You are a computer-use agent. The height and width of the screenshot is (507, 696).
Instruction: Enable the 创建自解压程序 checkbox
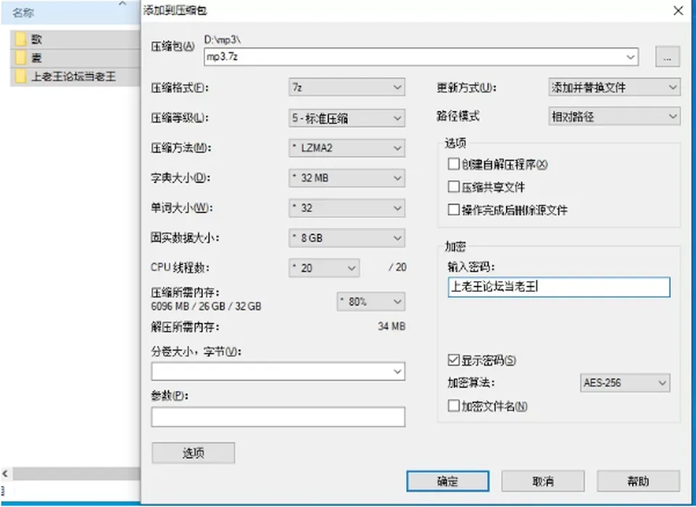point(454,164)
